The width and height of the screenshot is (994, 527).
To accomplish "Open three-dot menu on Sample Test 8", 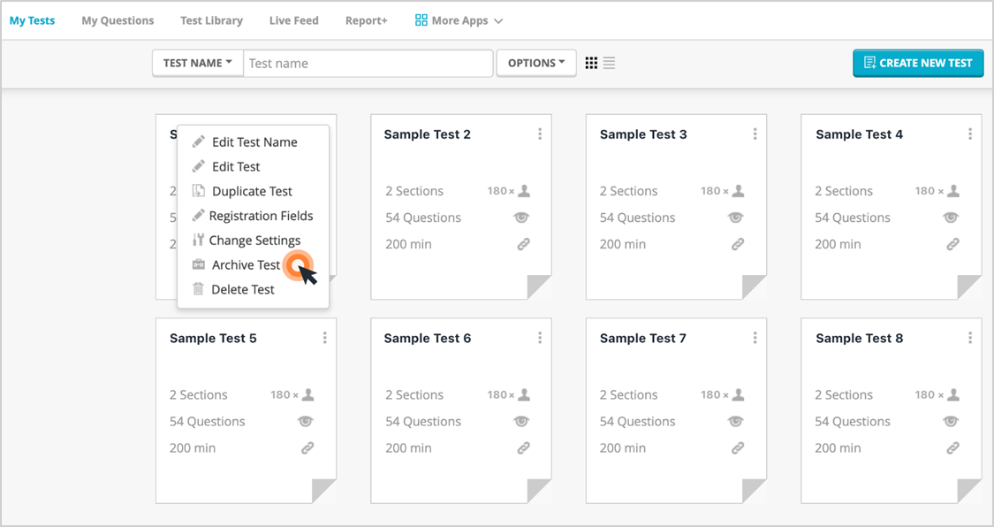I will pyautogui.click(x=970, y=338).
